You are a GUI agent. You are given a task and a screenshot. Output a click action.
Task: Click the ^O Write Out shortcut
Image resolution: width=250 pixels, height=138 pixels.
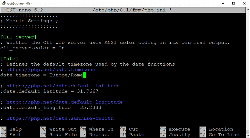tap(59, 129)
